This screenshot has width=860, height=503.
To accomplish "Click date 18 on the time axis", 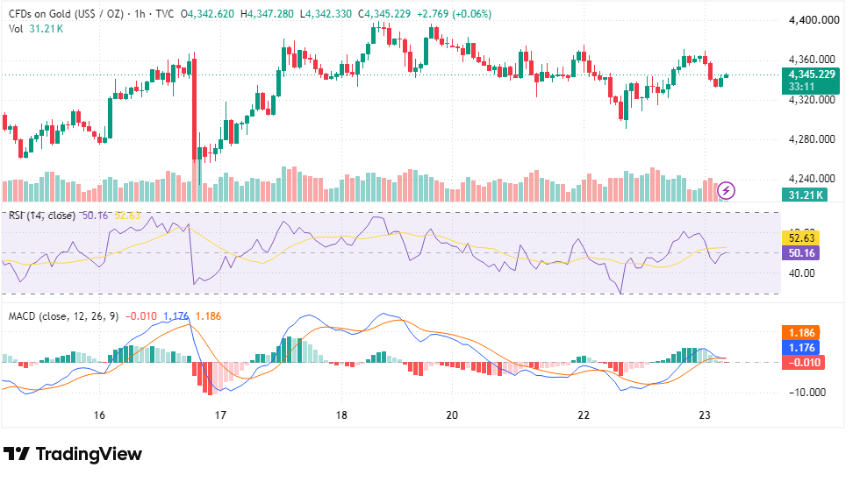I will coord(341,414).
